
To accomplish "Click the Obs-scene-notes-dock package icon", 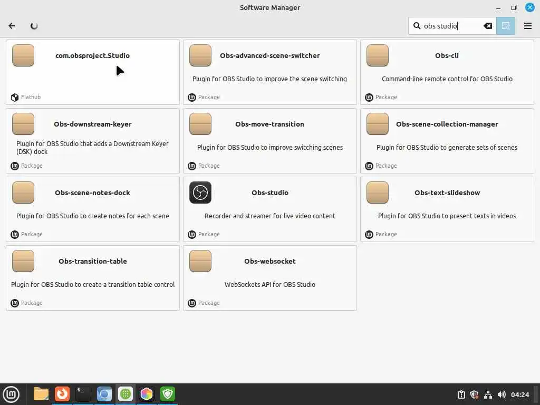I will pos(23,192).
